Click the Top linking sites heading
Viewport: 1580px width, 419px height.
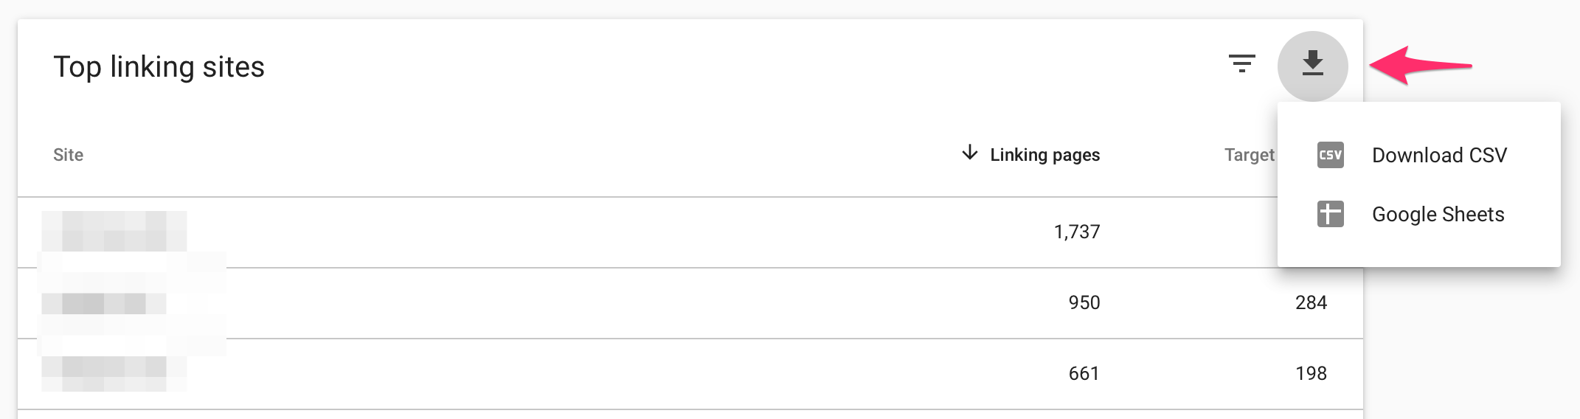[x=159, y=66]
